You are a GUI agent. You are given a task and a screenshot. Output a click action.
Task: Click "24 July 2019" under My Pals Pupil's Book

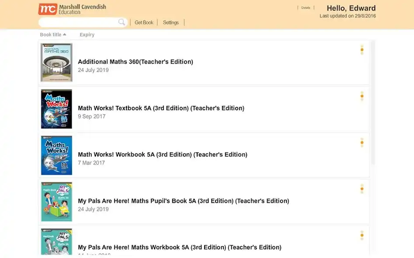click(93, 209)
